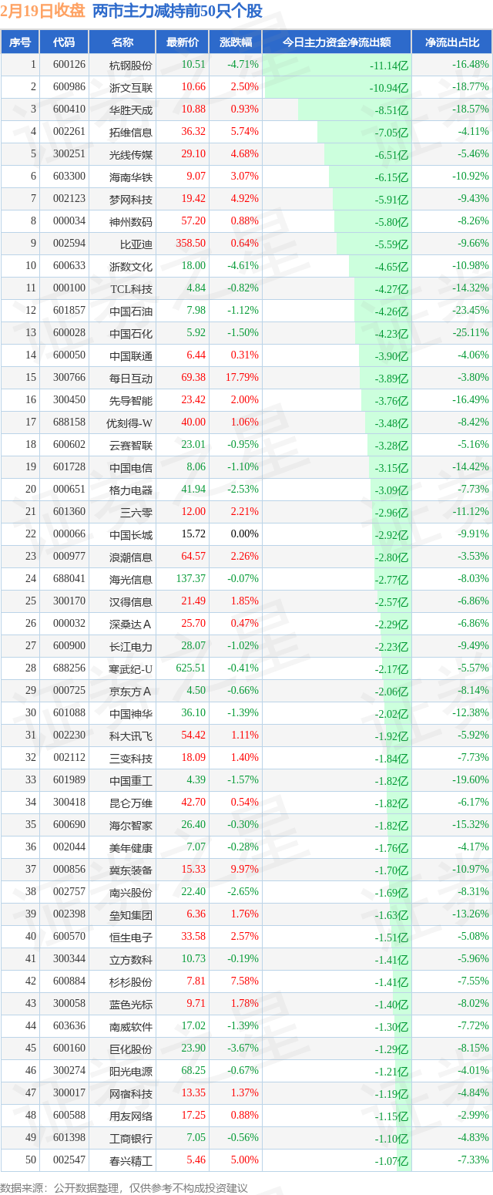This screenshot has width=493, height=1195.
Task: Click the 名称 column header
Action: click(122, 42)
